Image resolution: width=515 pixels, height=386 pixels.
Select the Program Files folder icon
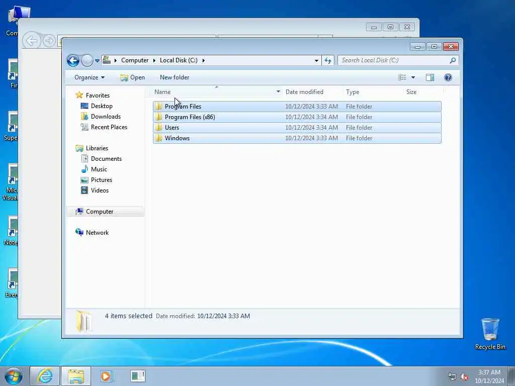(159, 107)
